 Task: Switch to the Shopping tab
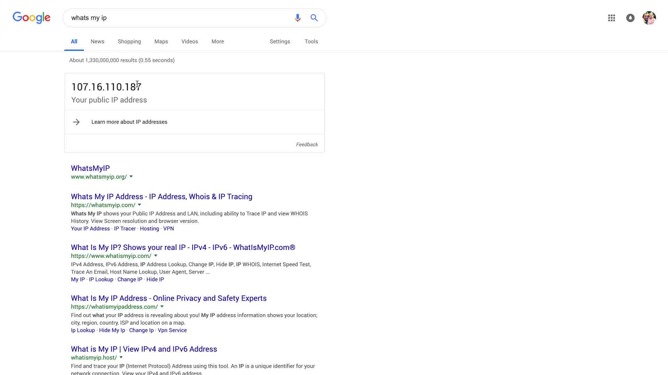pyautogui.click(x=129, y=41)
